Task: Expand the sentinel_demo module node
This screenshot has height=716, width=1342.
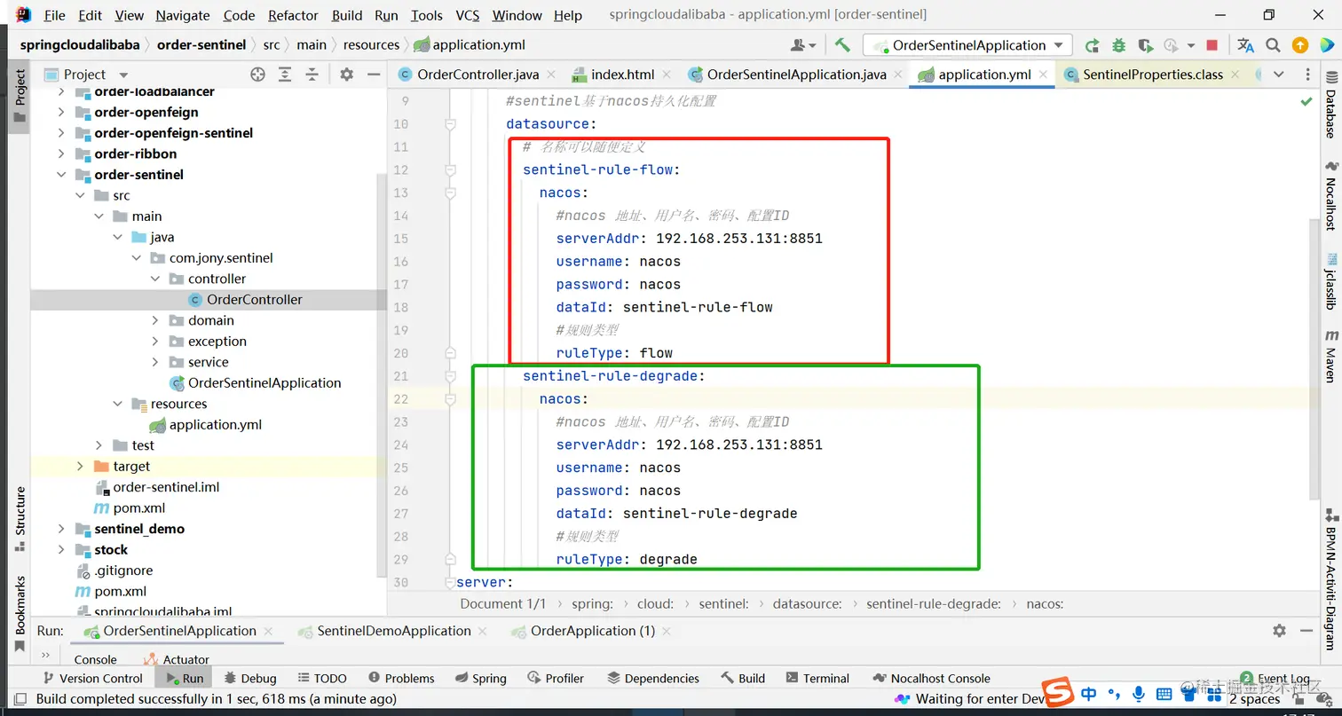Action: click(60, 529)
